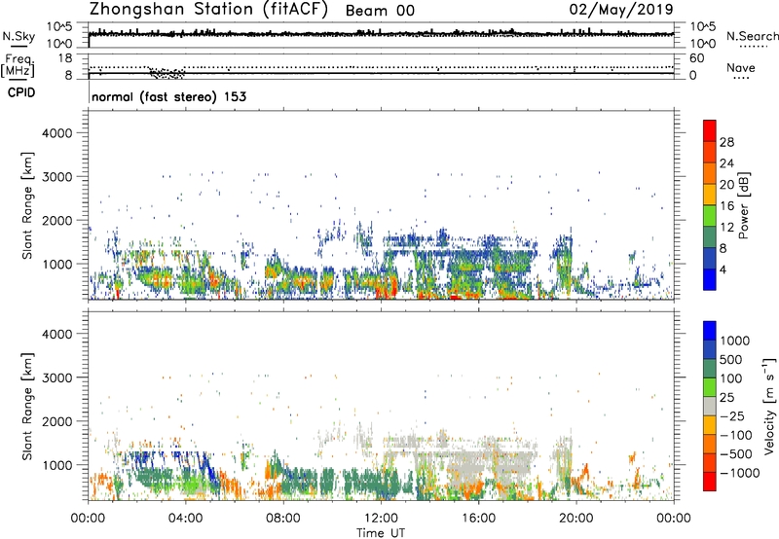
Task: Click the '-500' label on velocity color bar
Action: 736,454
